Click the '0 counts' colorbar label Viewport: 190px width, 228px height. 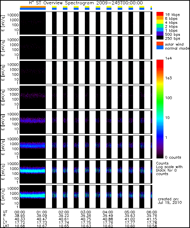[x=173, y=157]
